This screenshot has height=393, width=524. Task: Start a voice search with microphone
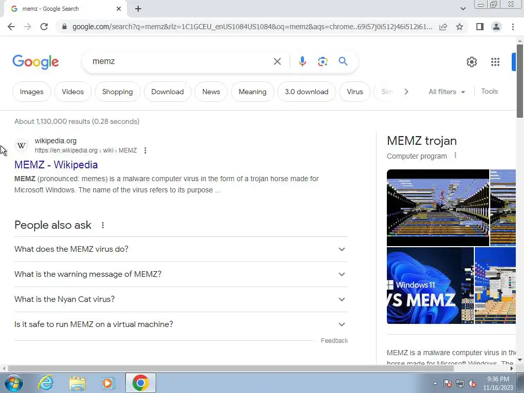(x=302, y=61)
